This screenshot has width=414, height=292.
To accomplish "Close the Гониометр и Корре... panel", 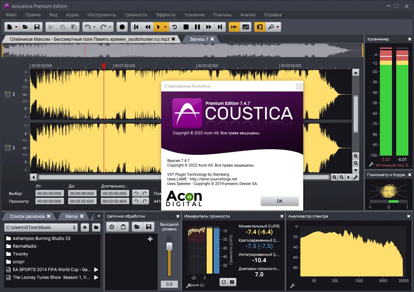I will [409, 175].
